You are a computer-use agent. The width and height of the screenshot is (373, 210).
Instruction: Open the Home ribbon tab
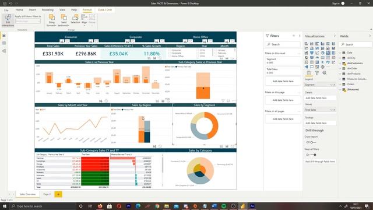coord(19,10)
